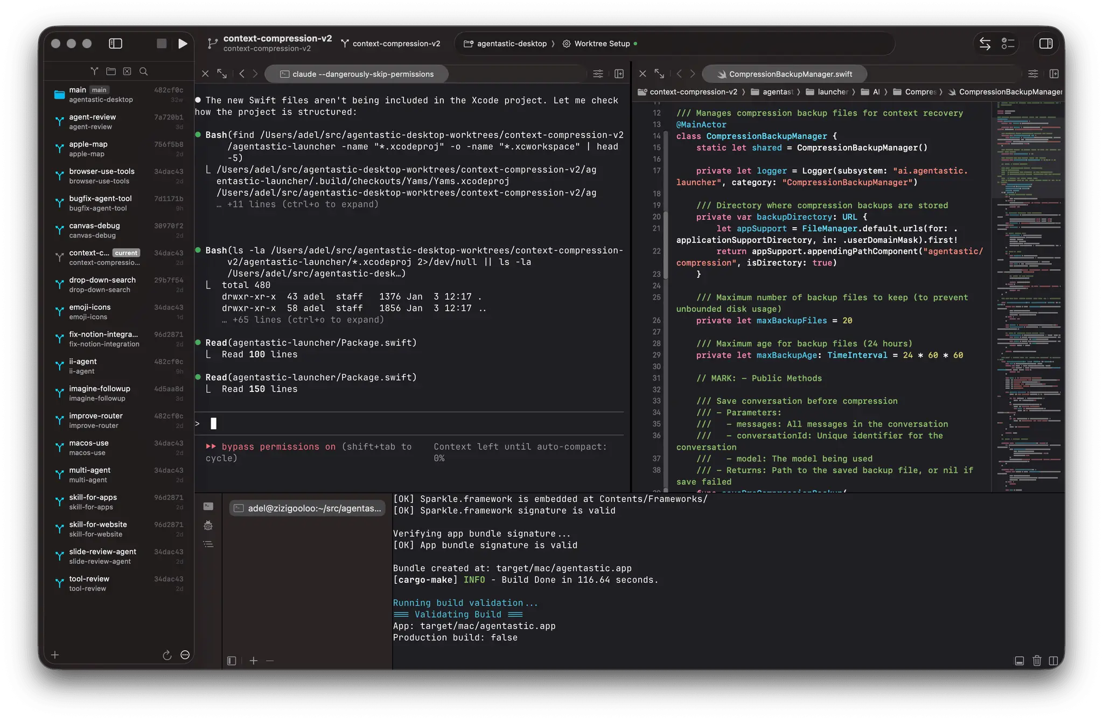Open the Worktree Setup task selector
This screenshot has height=720, width=1103.
click(x=601, y=44)
